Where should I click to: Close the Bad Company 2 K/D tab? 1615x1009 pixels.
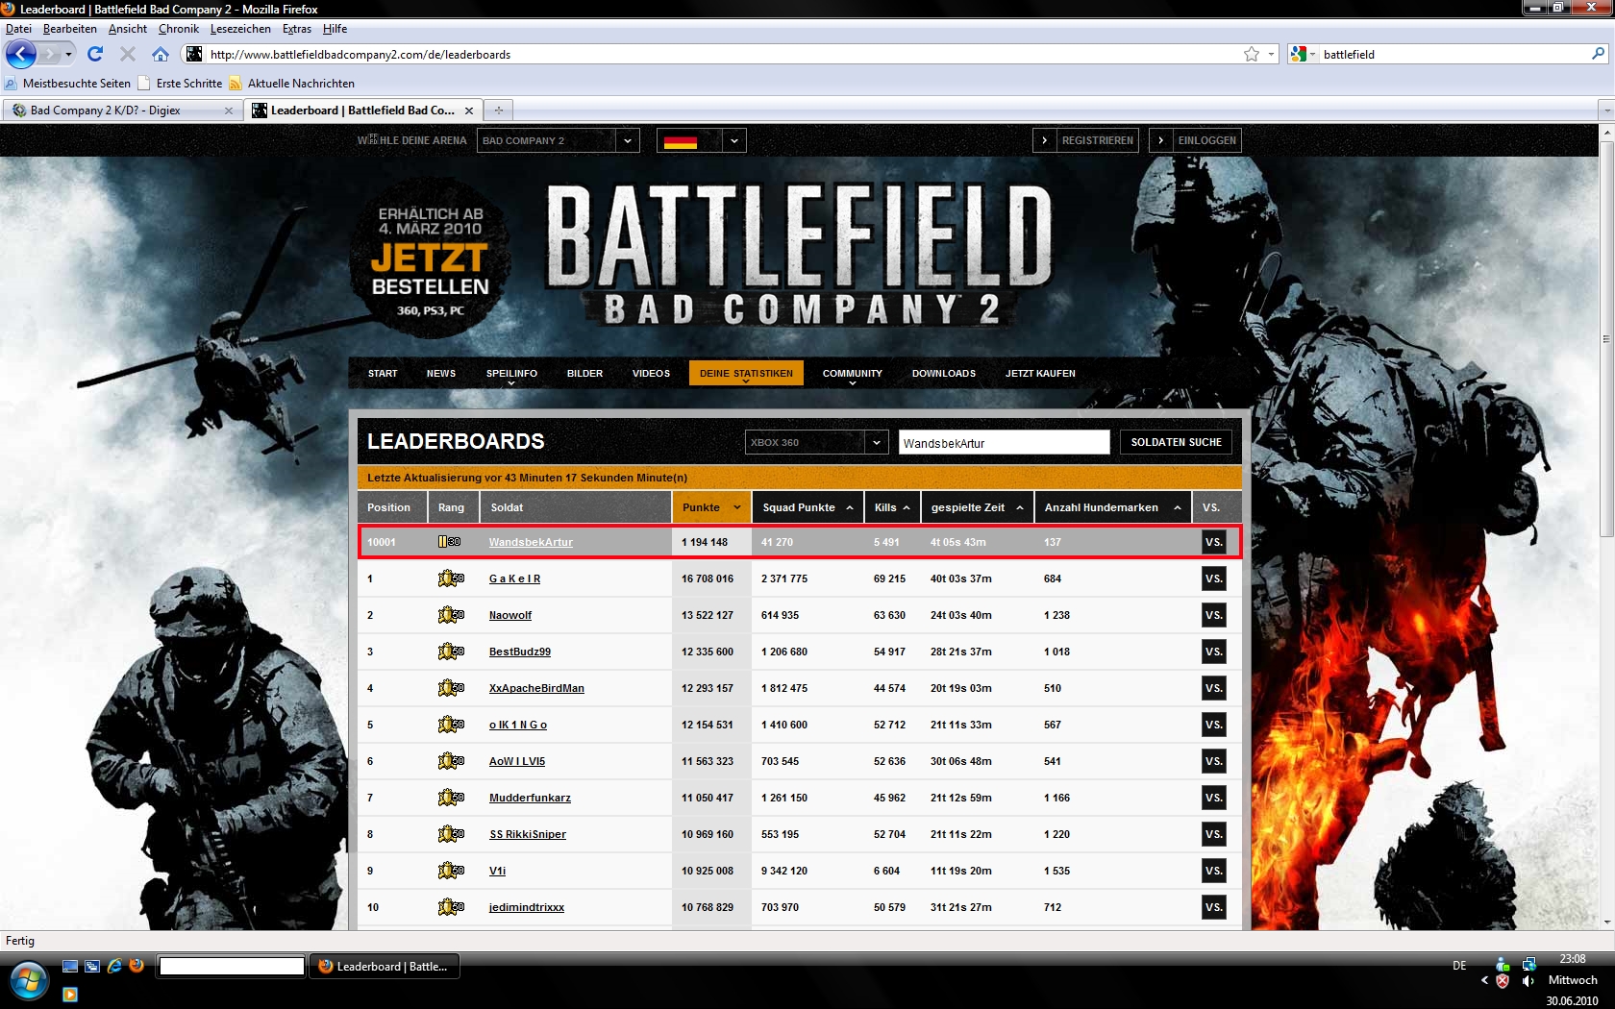coord(229,111)
